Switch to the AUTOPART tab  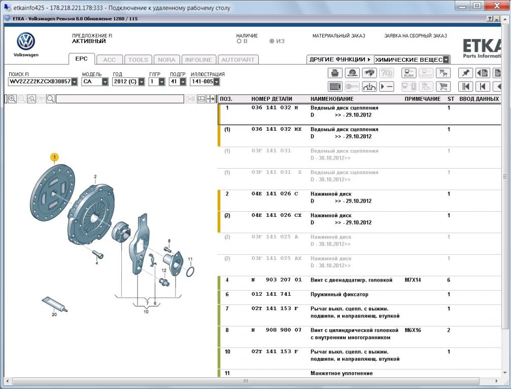[238, 60]
